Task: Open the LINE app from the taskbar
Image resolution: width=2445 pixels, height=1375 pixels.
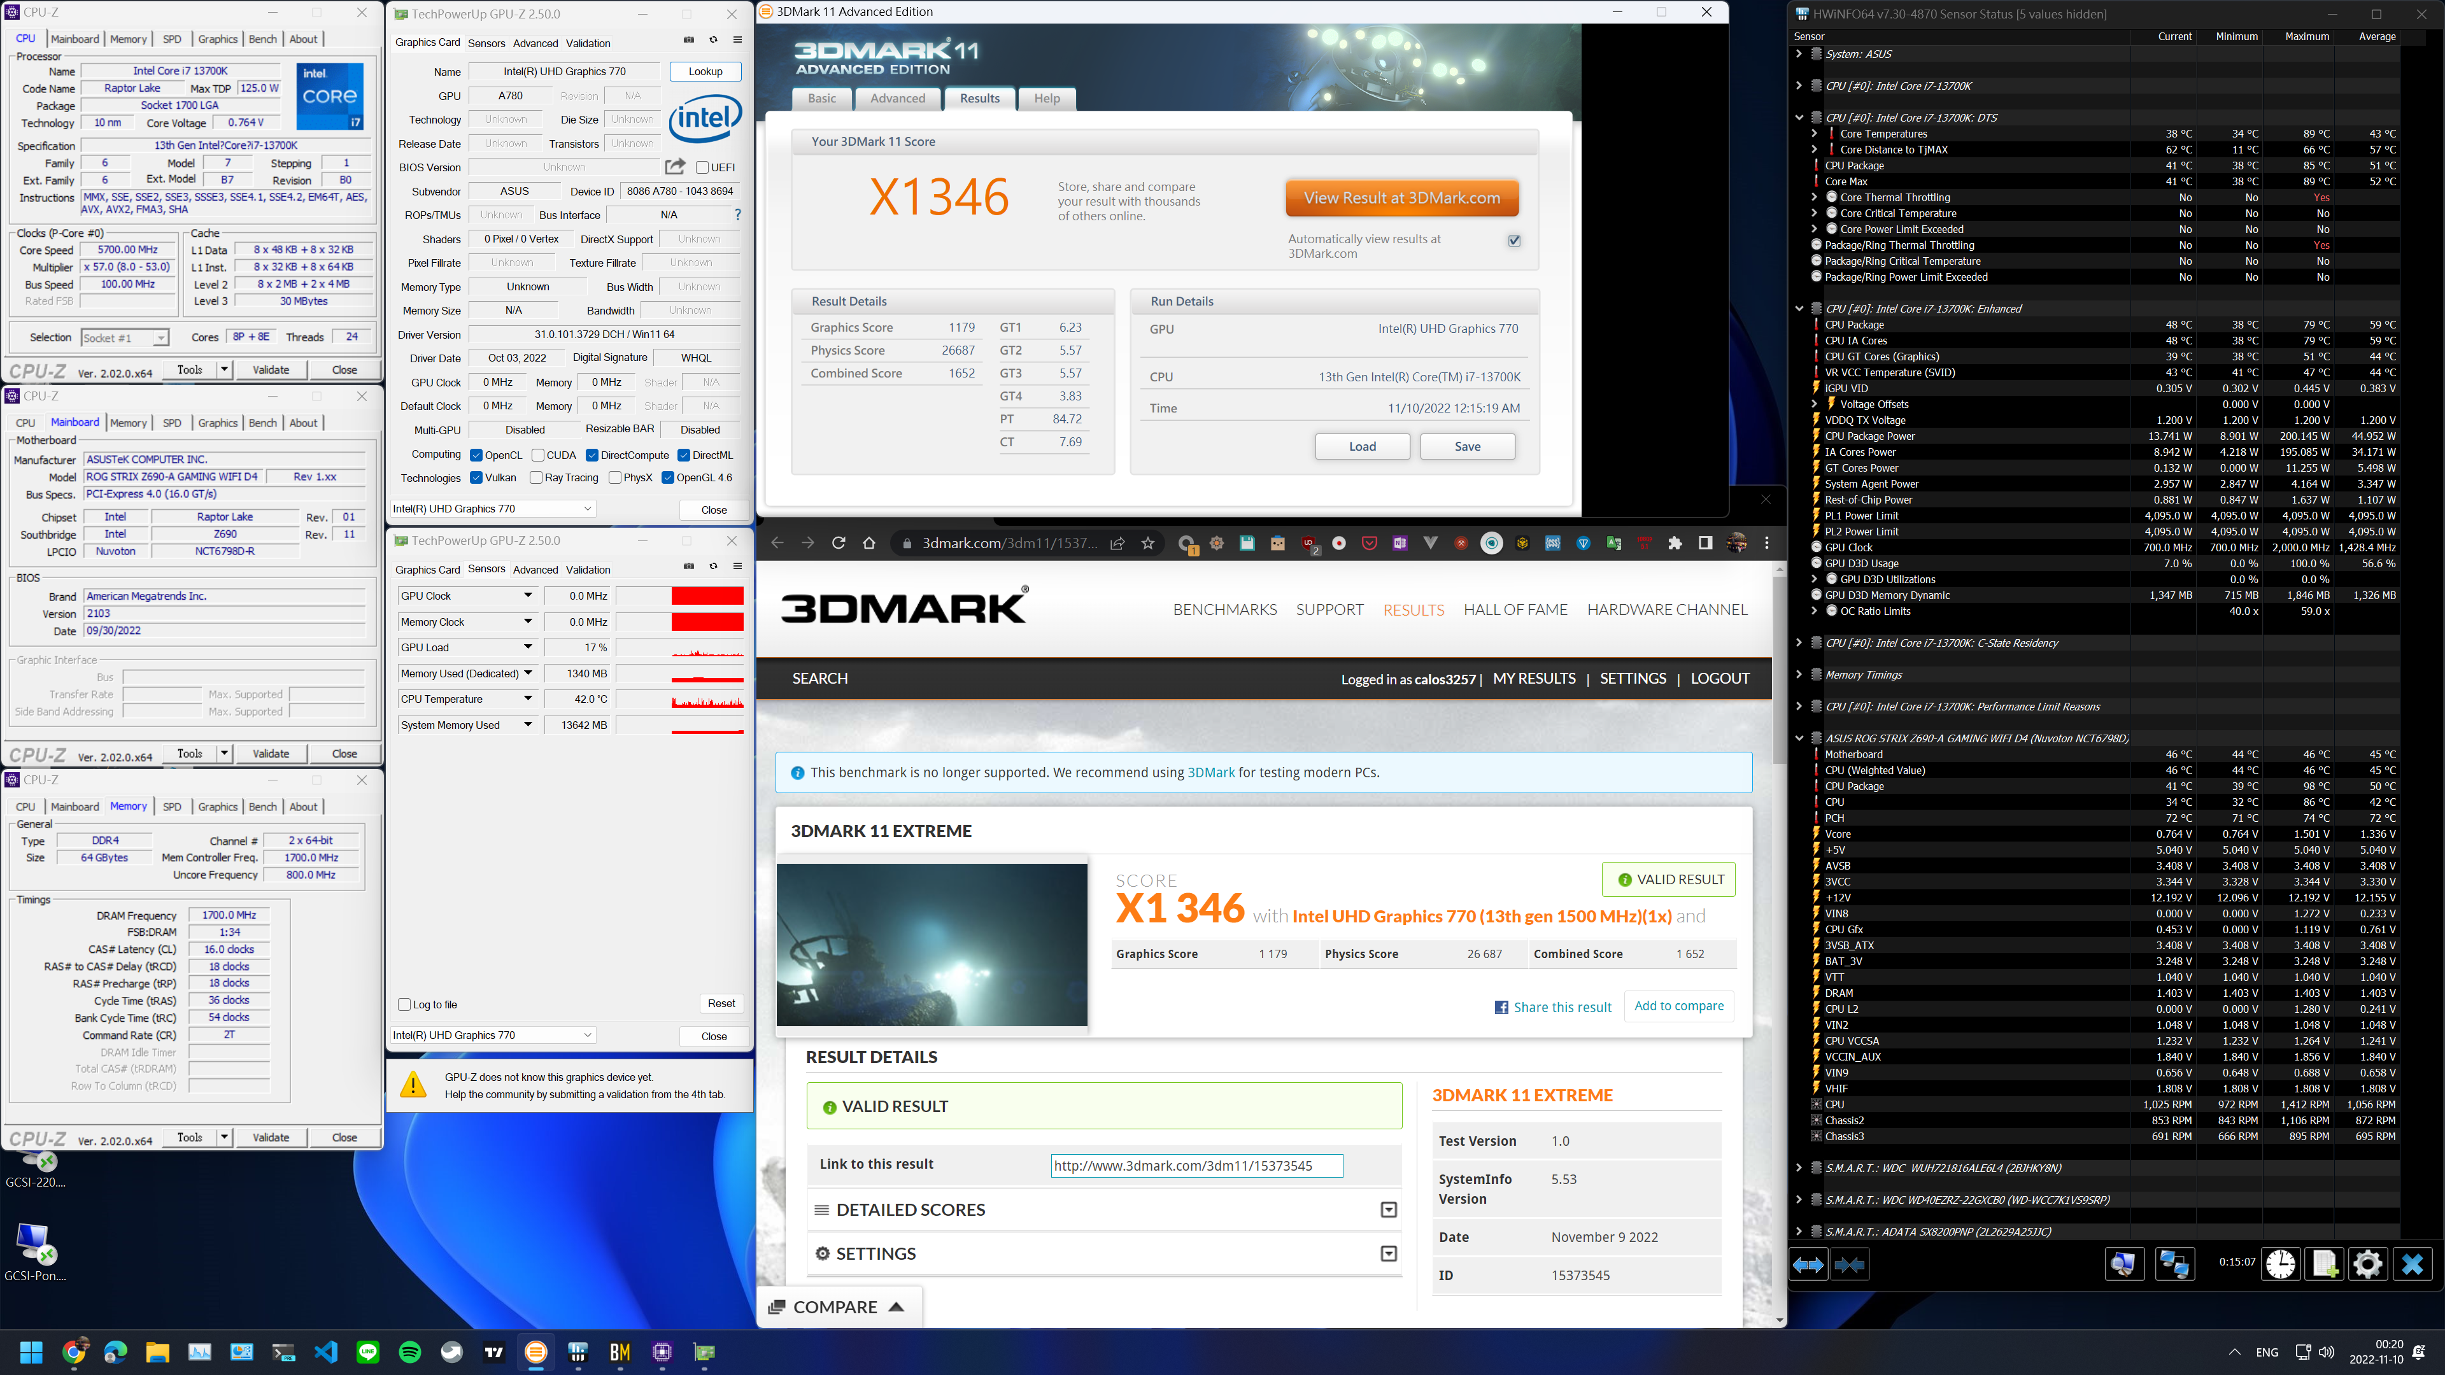Action: pos(367,1352)
